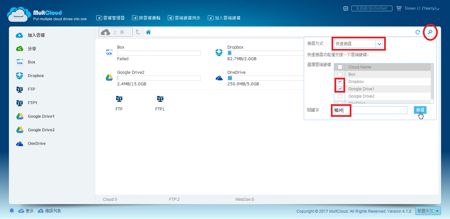This screenshot has height=219, width=450.
Task: Click the WebDav:0 status text
Action: (245, 199)
